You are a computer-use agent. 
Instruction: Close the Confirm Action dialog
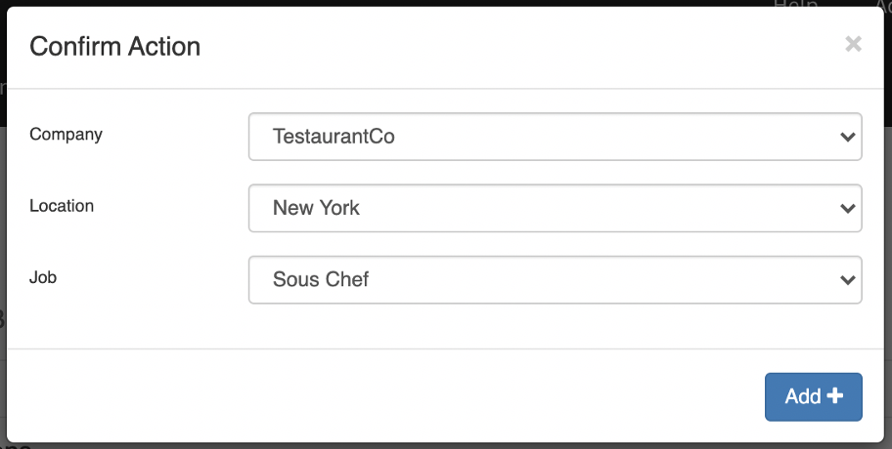(853, 44)
